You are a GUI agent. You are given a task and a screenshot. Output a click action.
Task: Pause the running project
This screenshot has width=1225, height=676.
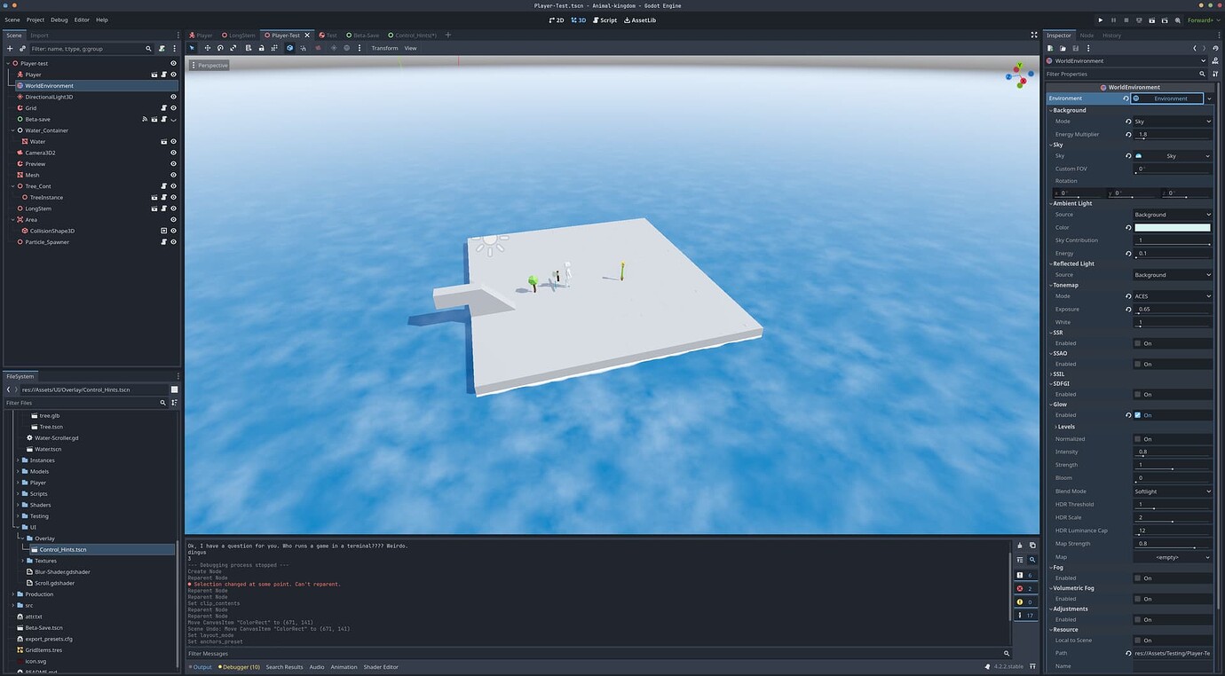1113,20
